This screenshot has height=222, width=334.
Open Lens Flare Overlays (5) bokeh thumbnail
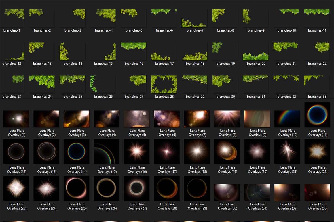coord(137,119)
